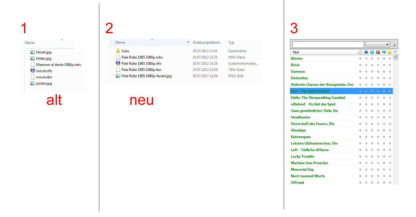Click the icon of Pale Rider 1985 1080p-fanart.jpg
The width and height of the screenshot is (416, 217).
(x=118, y=76)
